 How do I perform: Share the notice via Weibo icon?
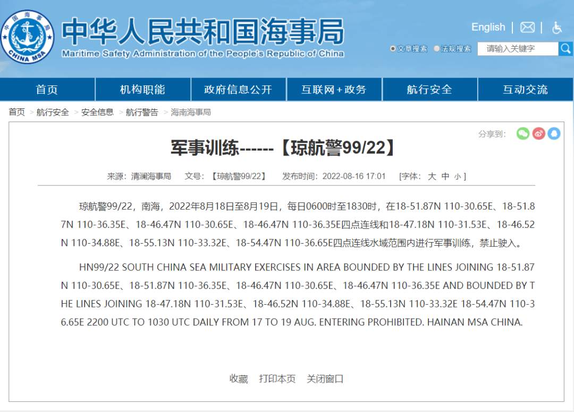538,133
